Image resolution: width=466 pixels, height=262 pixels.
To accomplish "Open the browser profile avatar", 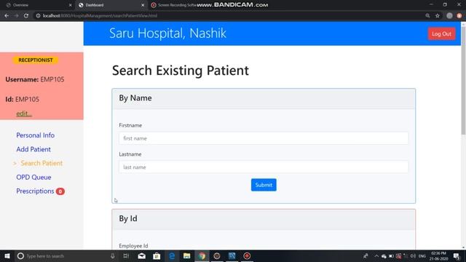I will tap(449, 16).
